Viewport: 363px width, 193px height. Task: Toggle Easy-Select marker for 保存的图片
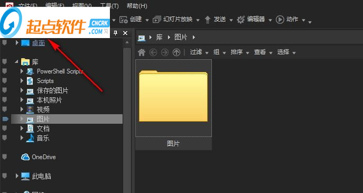4,90
